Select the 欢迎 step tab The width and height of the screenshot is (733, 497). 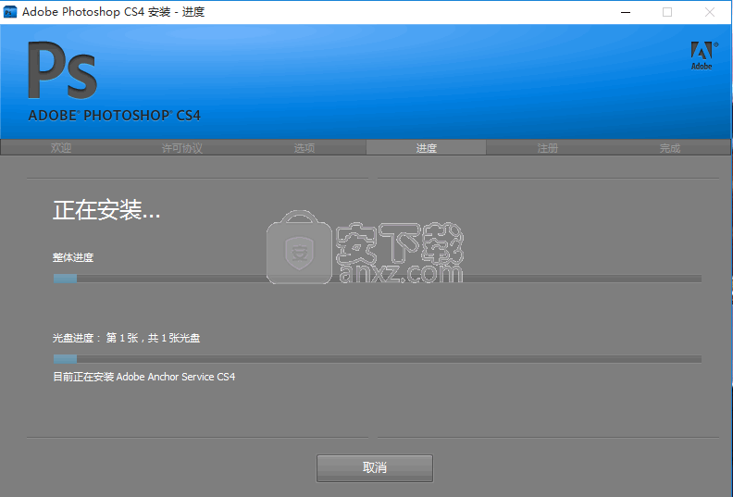[x=61, y=148]
